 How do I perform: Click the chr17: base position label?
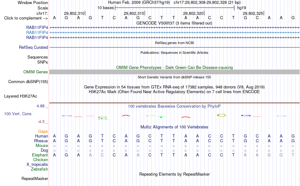coord(42,13)
